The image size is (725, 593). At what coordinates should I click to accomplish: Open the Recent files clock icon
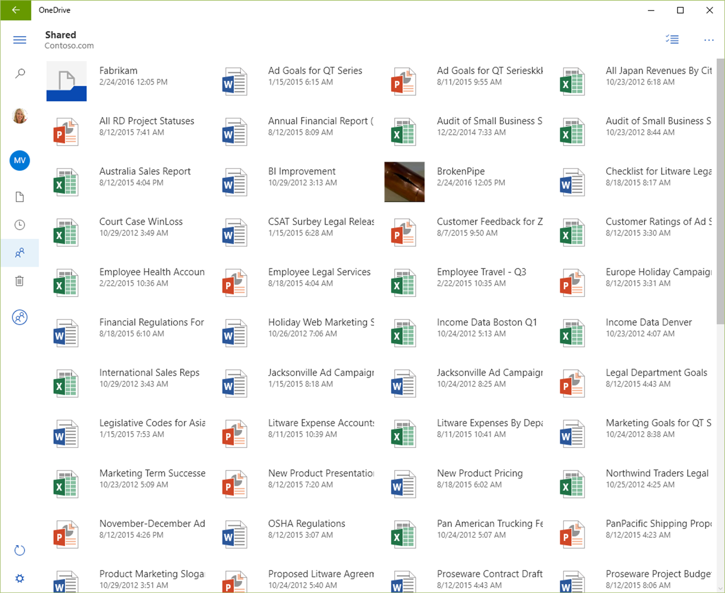[x=20, y=225]
